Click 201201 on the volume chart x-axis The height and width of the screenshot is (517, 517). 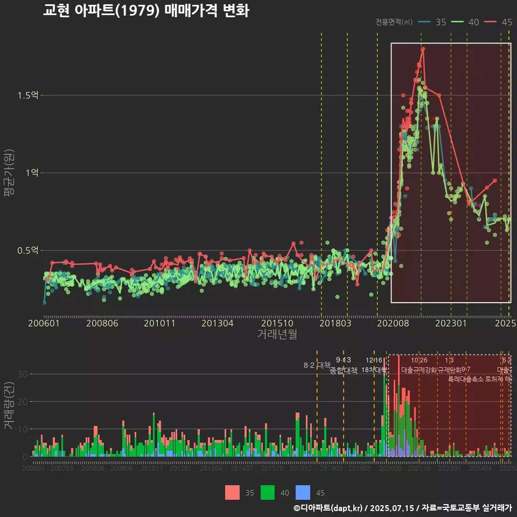click(x=180, y=468)
